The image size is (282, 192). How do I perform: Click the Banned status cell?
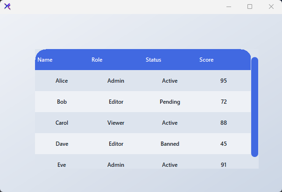(x=170, y=144)
